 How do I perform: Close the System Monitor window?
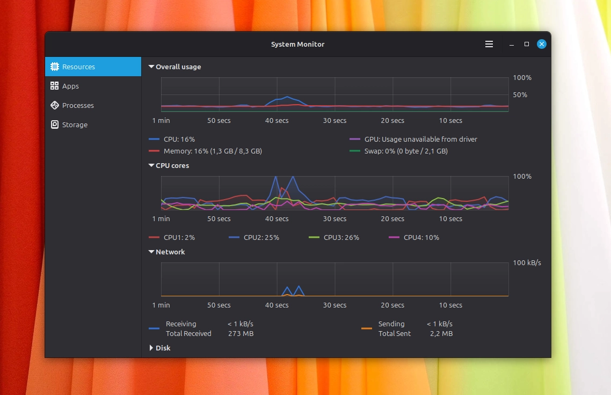(542, 44)
